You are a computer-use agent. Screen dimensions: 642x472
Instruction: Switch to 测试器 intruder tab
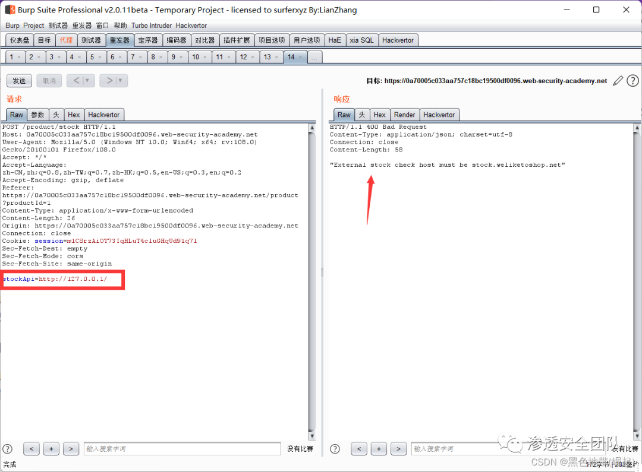tap(91, 40)
